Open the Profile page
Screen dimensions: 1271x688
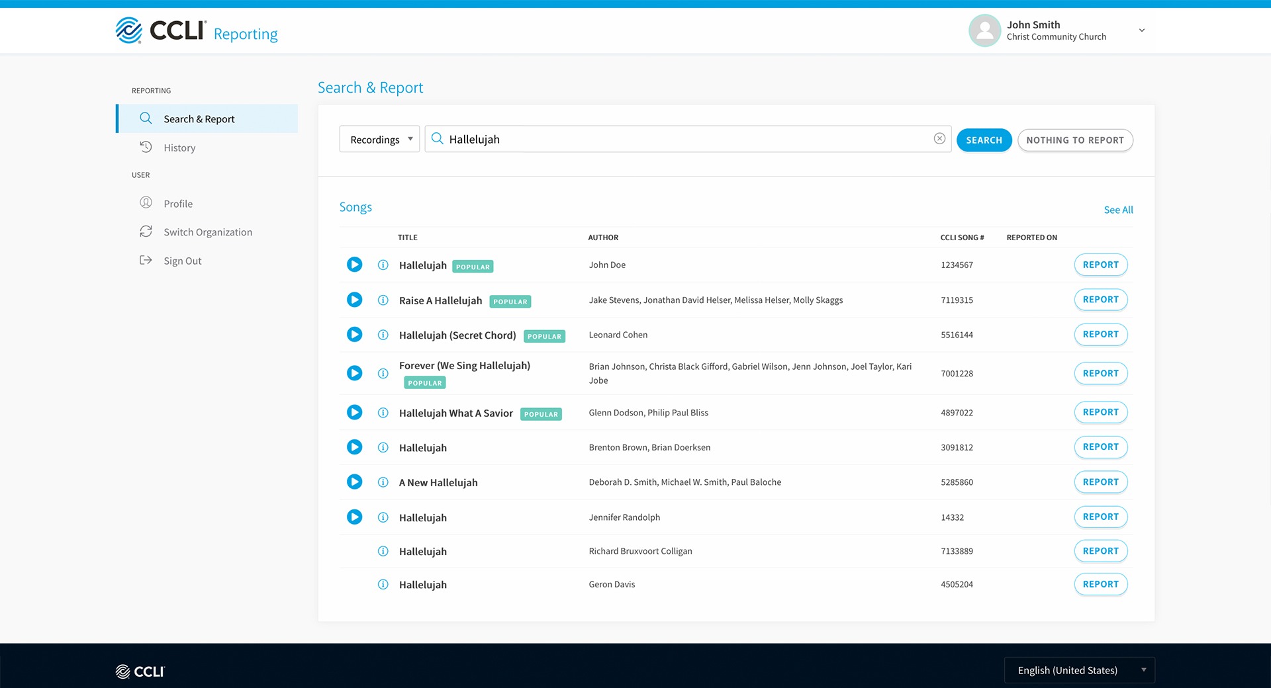tap(178, 203)
